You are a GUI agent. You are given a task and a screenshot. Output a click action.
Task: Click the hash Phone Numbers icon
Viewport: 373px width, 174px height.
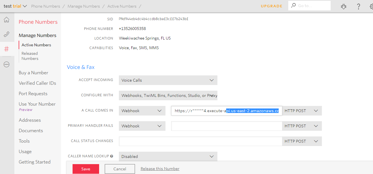(7, 49)
